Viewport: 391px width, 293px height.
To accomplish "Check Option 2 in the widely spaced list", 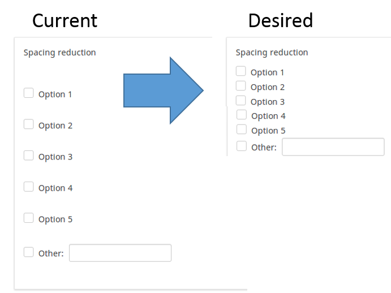I will pos(29,124).
